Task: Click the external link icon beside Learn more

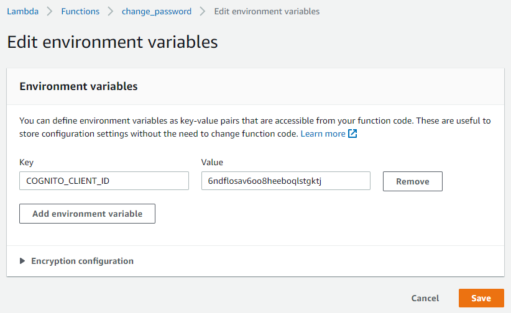Action: (x=352, y=134)
